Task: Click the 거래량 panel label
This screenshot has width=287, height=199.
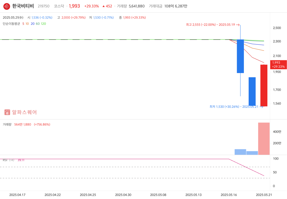Action: click(x=7, y=124)
